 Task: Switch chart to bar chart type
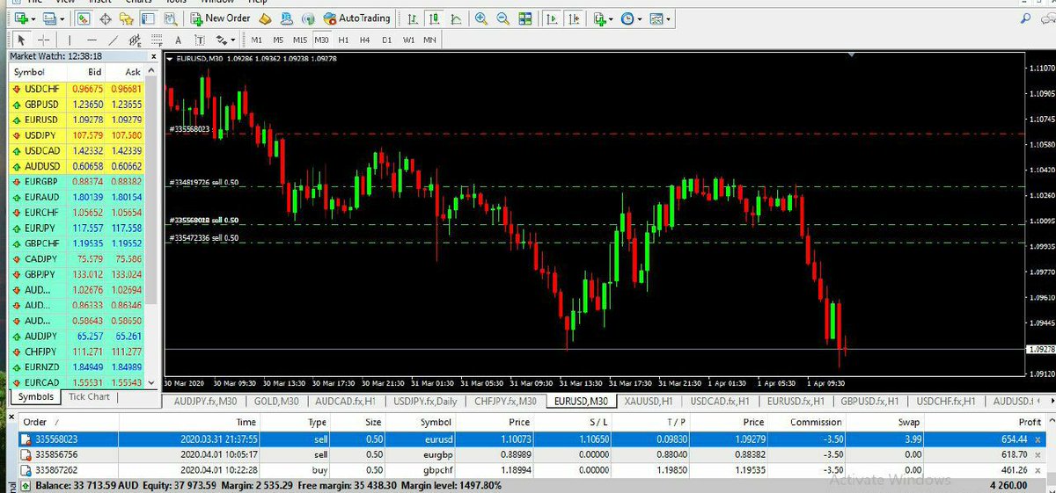pos(413,18)
